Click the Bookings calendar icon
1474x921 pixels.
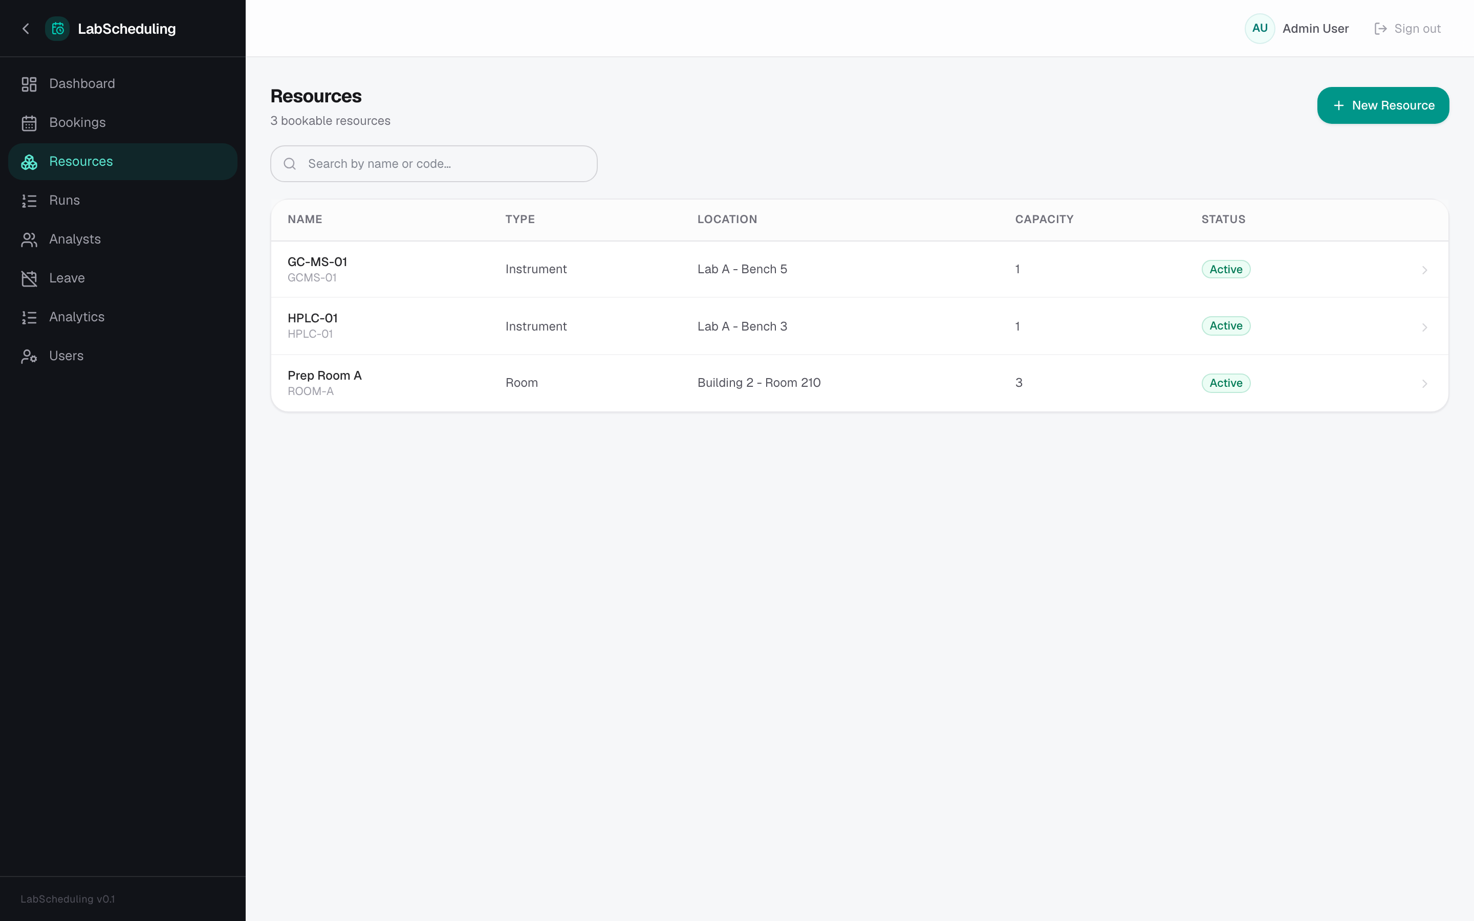[29, 123]
